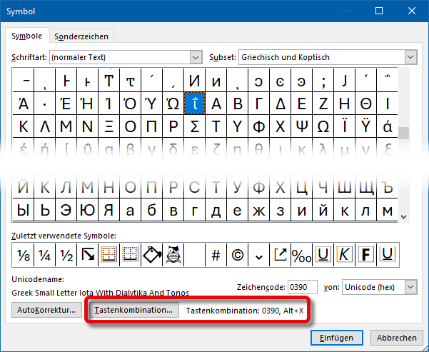Choose Greek capital Psi in the grid
429x352 pixels.
tap(301, 126)
